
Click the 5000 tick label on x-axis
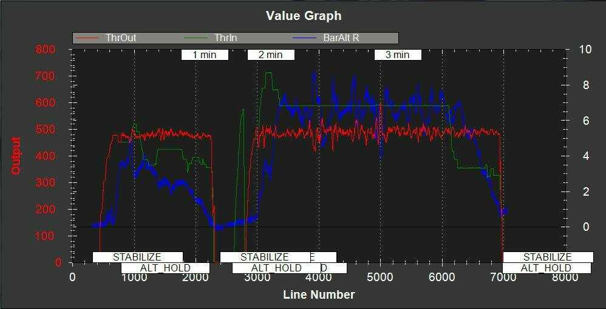(x=380, y=277)
